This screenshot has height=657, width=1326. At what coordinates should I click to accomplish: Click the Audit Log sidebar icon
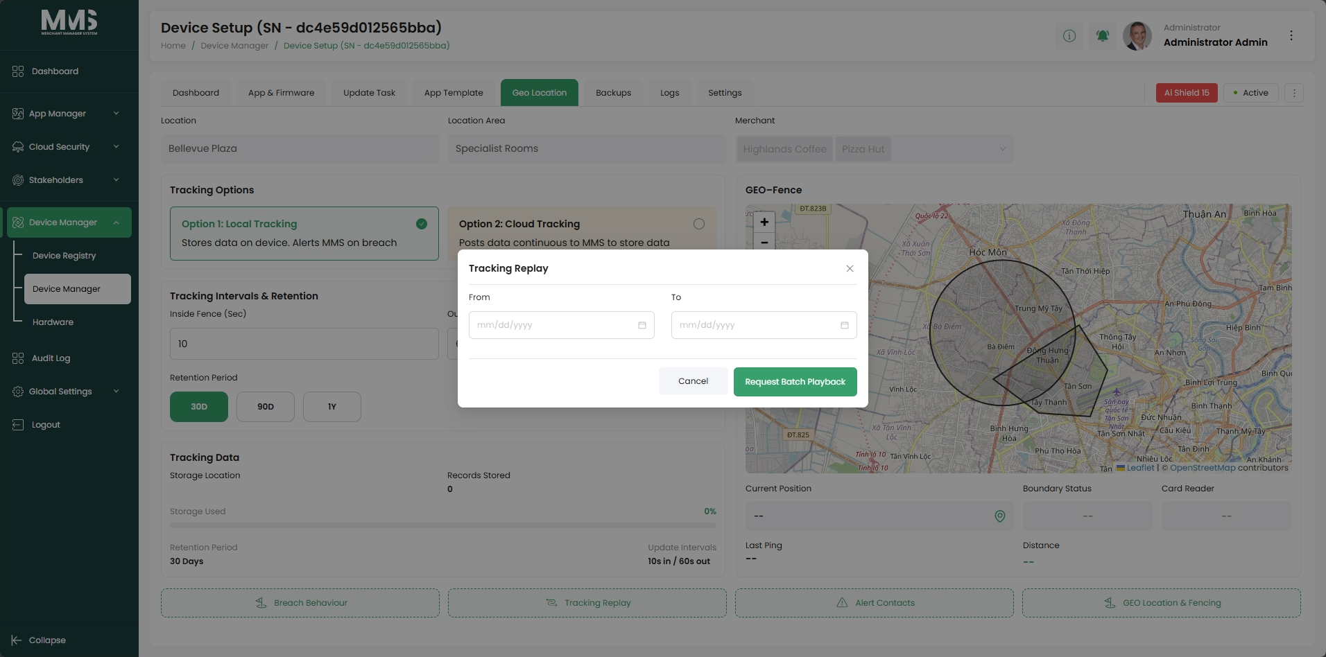click(x=18, y=358)
